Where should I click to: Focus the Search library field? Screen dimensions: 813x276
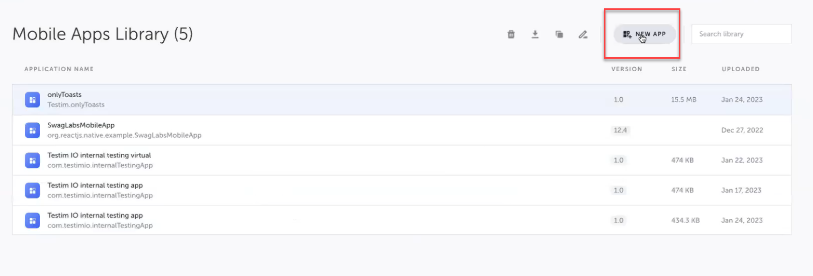pyautogui.click(x=741, y=34)
